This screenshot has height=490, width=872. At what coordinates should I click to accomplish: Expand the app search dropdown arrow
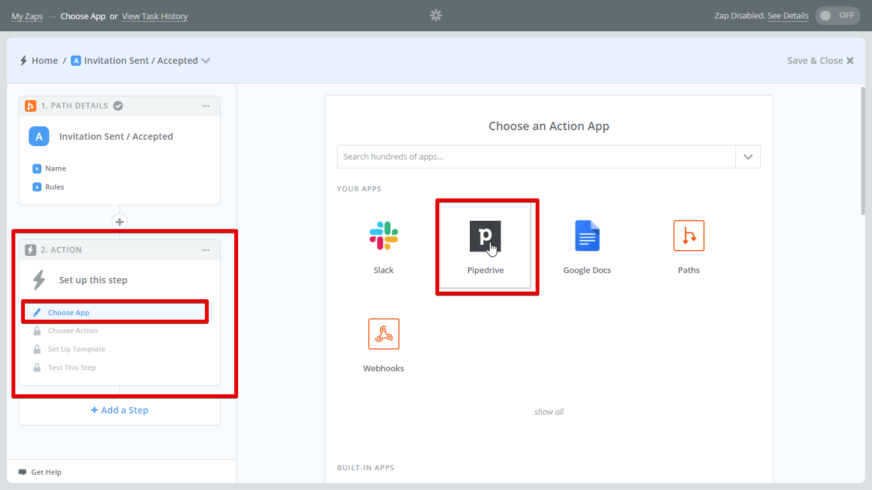tap(748, 157)
